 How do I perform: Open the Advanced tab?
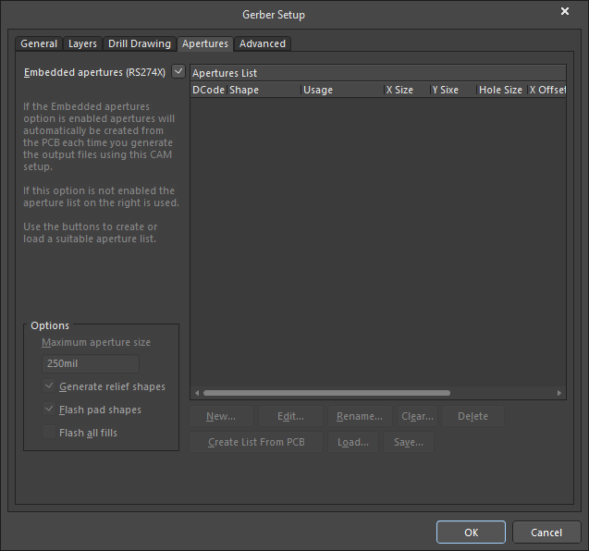(263, 43)
